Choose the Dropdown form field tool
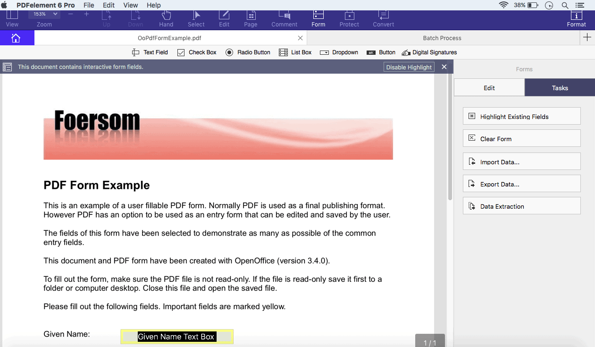The height and width of the screenshot is (347, 595). click(339, 52)
